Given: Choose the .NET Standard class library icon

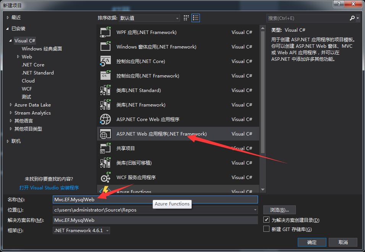Looking at the screenshot, I should [x=105, y=90].
